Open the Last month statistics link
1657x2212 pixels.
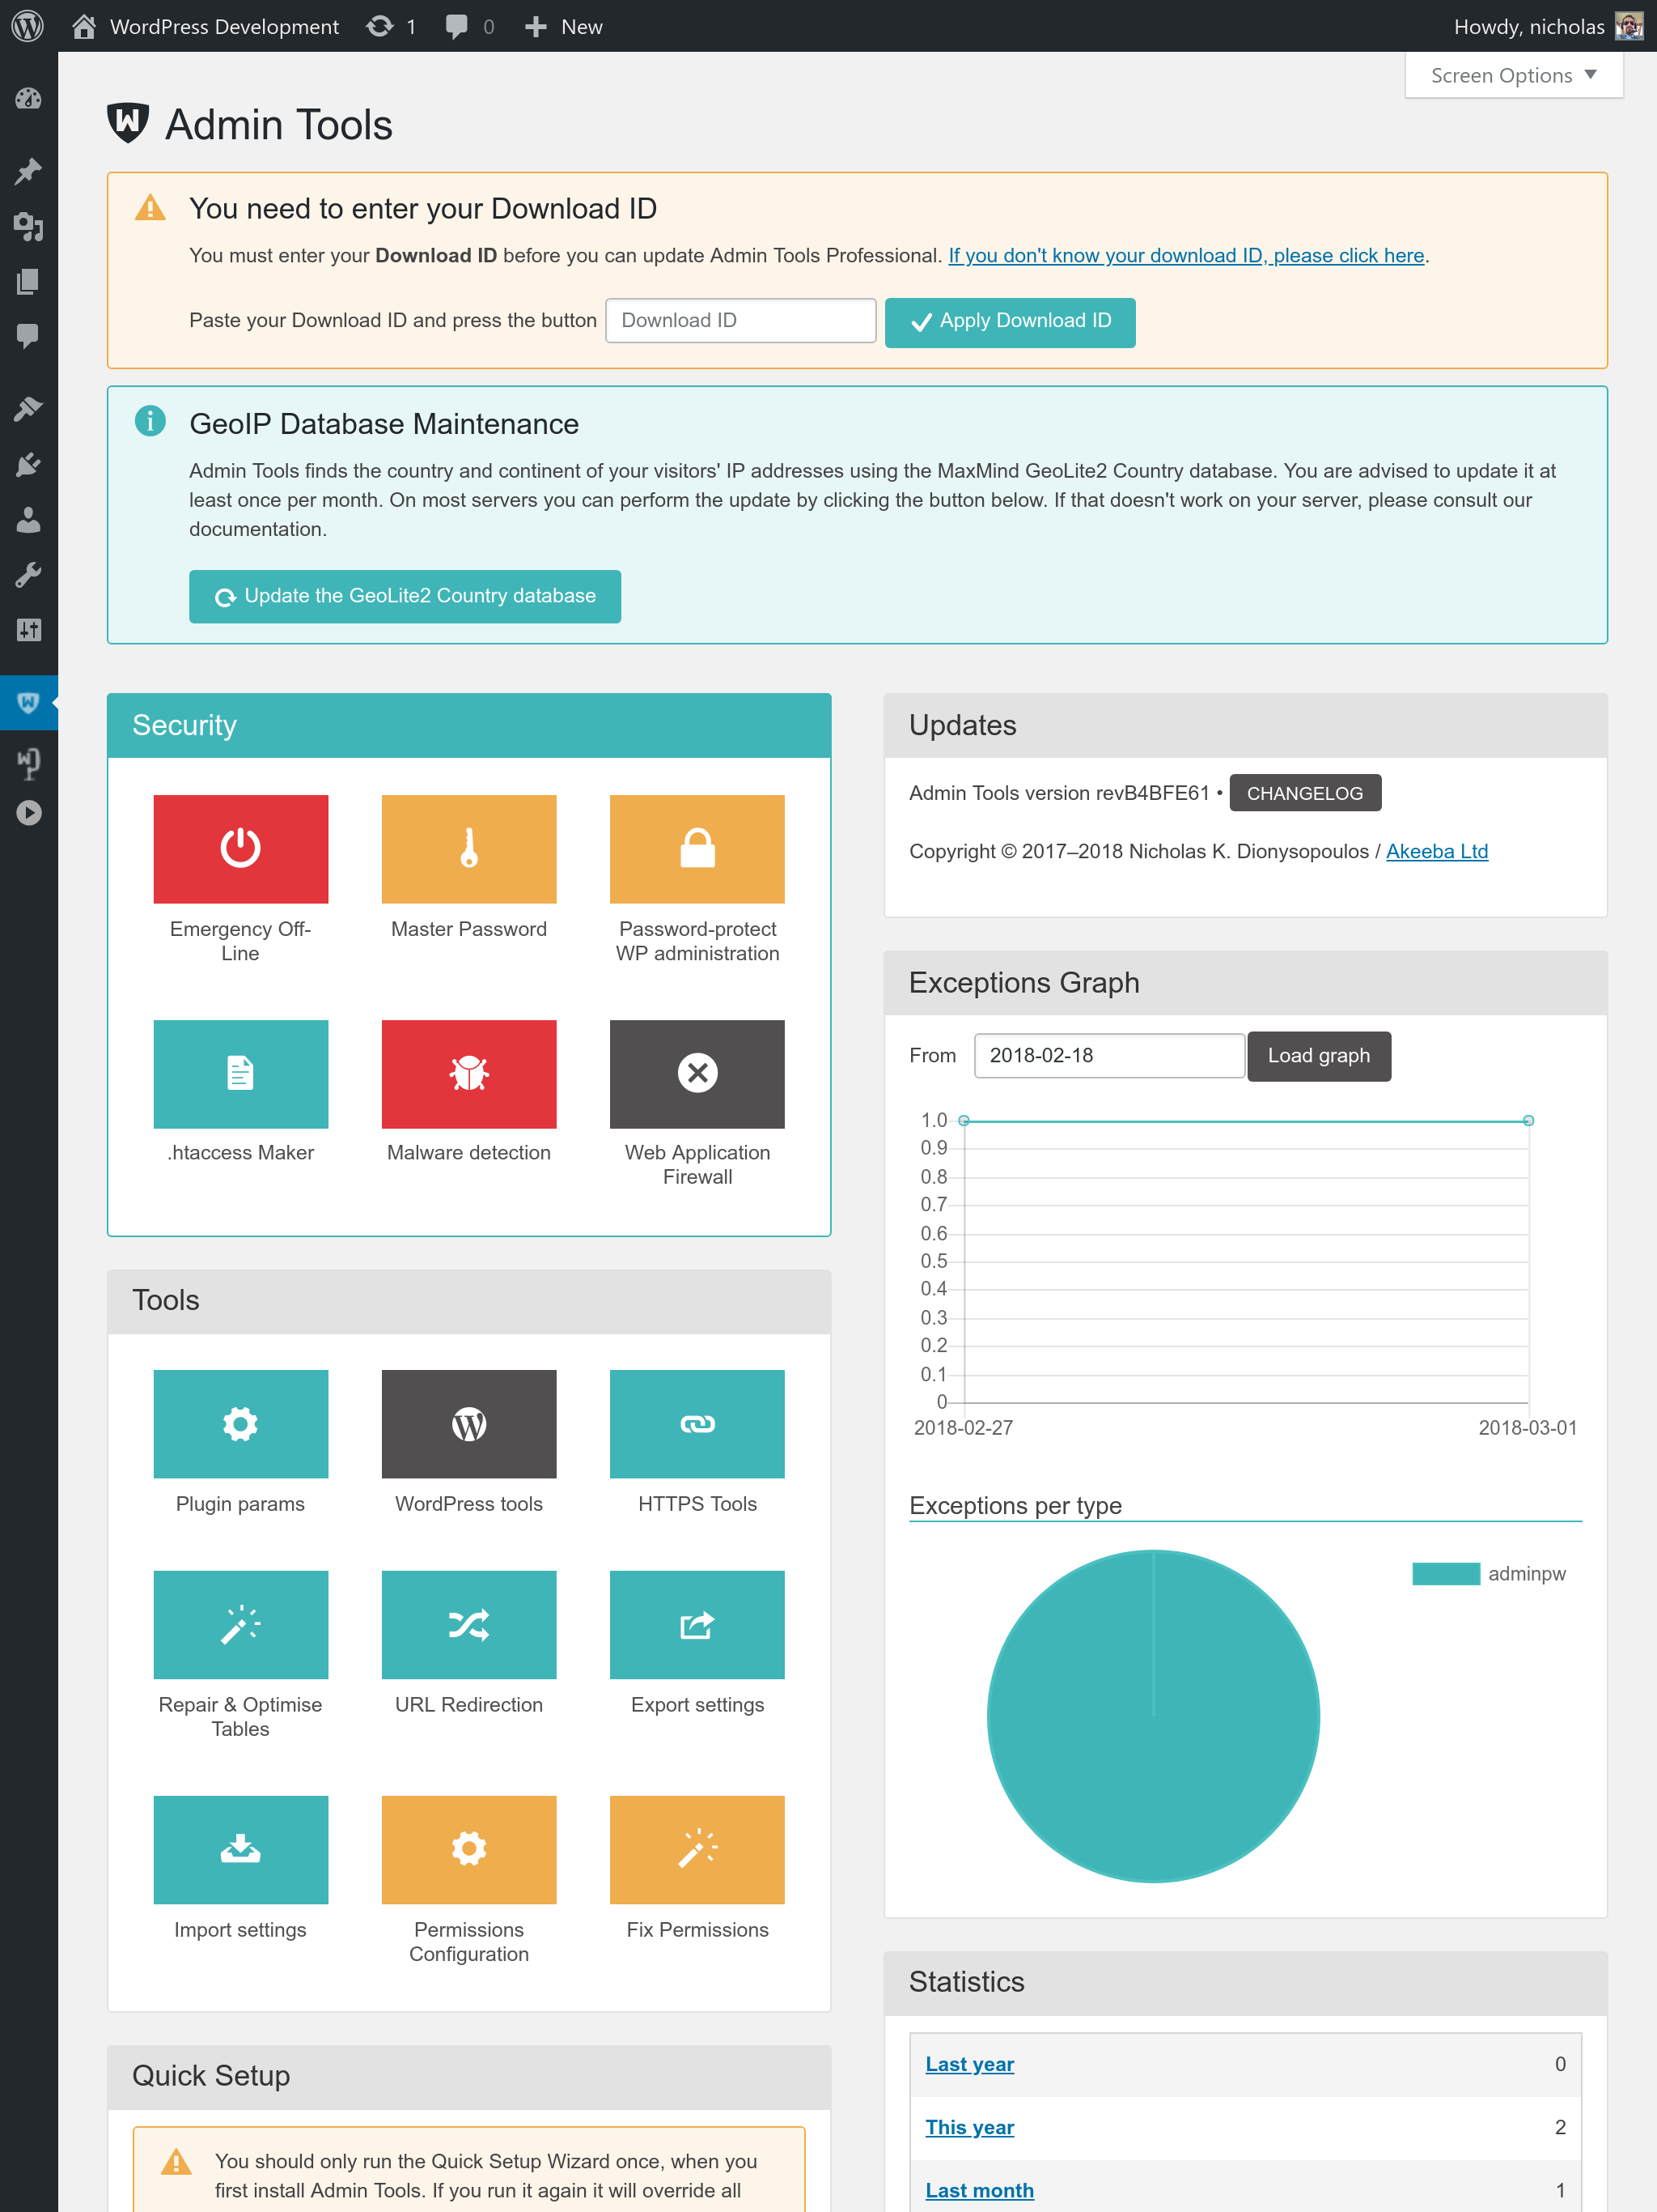(978, 2190)
